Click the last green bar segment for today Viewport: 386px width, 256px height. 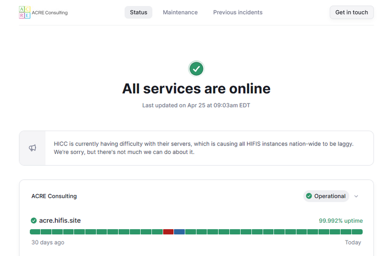click(357, 232)
